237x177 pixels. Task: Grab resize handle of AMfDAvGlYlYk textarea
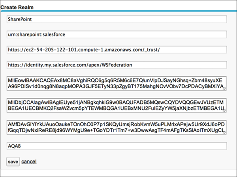coord(225,133)
